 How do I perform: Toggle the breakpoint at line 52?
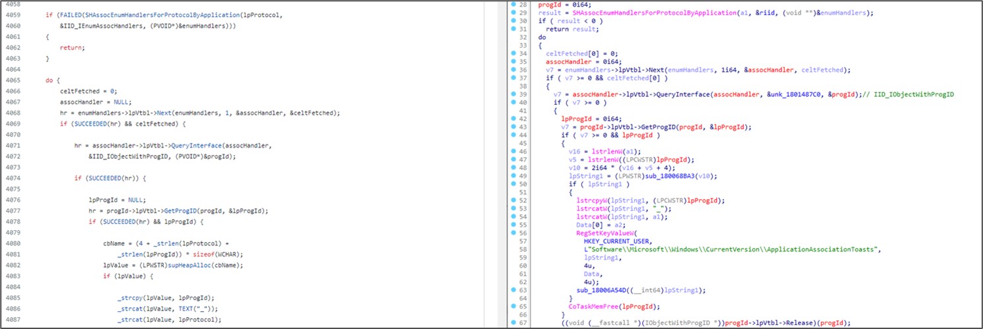pos(514,200)
